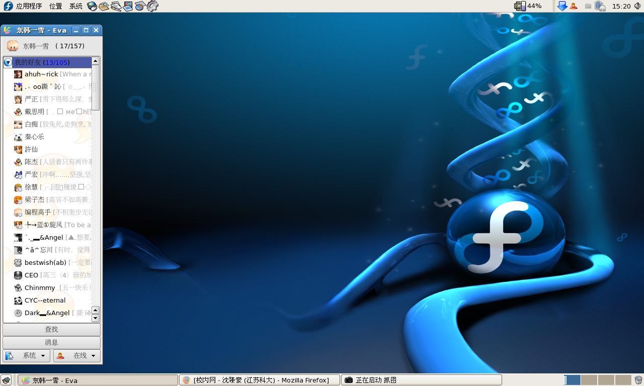The width and height of the screenshot is (644, 386).
Task: Click avatar of contact 严正
Action: (x=18, y=100)
